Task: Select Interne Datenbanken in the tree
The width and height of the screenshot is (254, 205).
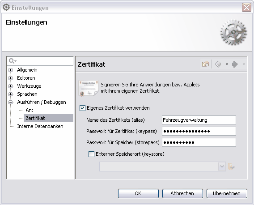Action: [x=40, y=126]
